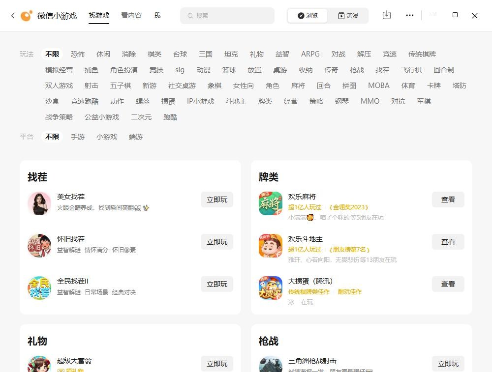Open the 欢乐麻将 game title
Image resolution: width=492 pixels, height=372 pixels.
(302, 197)
